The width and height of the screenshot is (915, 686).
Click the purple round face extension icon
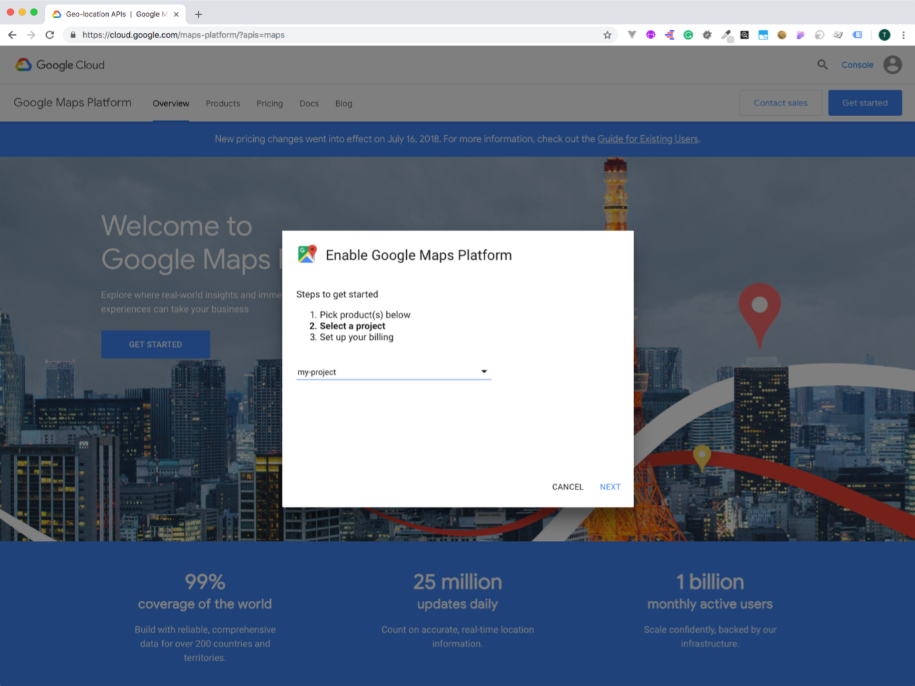651,35
